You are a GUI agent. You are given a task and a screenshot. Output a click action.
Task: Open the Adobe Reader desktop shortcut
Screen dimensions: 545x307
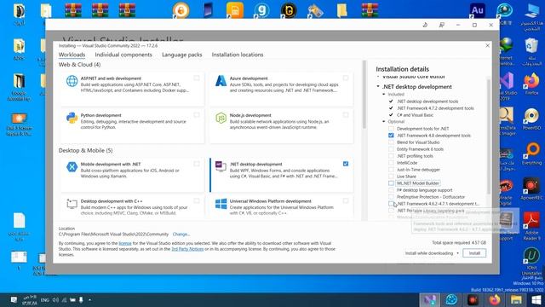(x=531, y=225)
